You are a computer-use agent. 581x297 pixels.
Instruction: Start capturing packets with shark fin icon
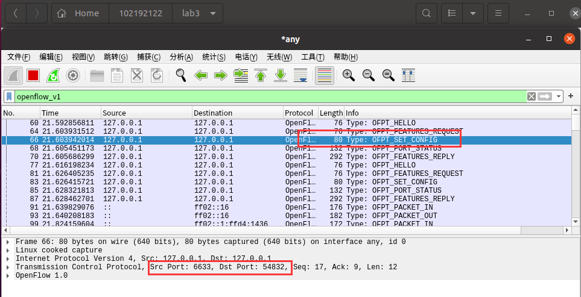click(x=13, y=76)
